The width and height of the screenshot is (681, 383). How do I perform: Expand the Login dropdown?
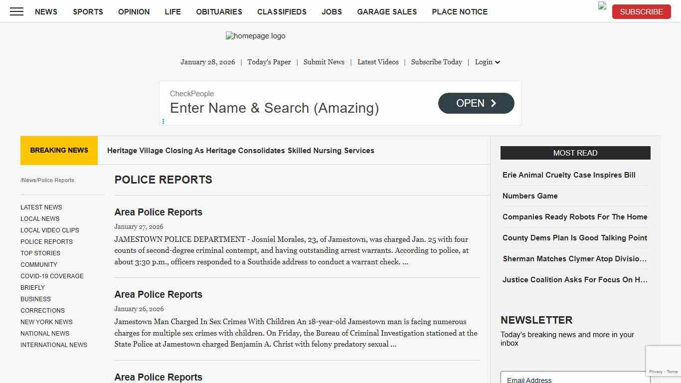tap(487, 62)
